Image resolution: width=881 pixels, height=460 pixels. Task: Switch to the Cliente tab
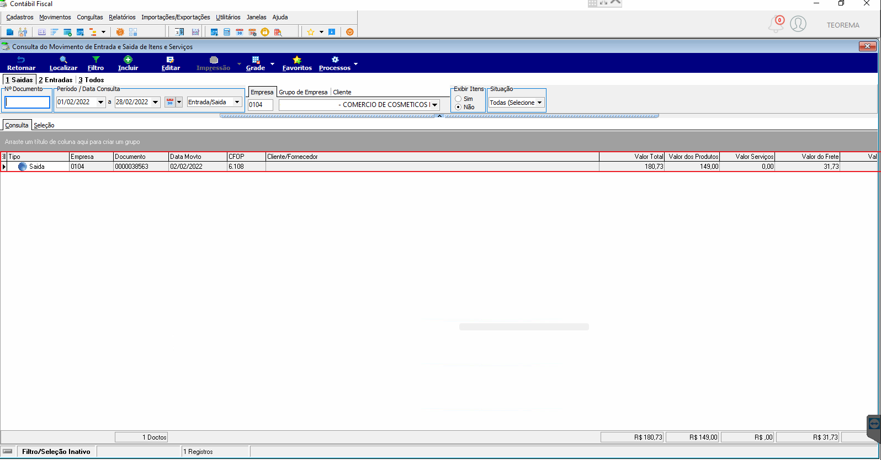tap(342, 92)
